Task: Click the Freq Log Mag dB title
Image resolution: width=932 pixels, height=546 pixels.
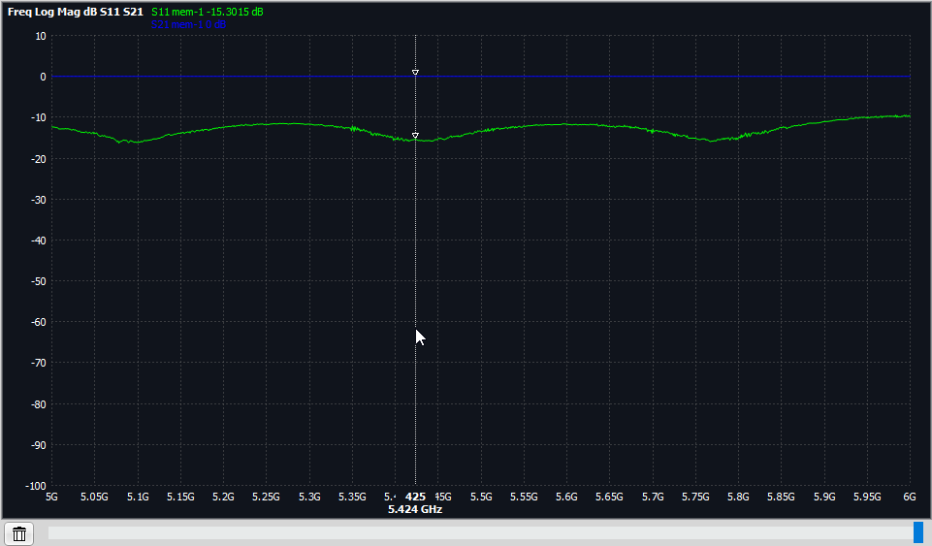Action: (x=76, y=12)
